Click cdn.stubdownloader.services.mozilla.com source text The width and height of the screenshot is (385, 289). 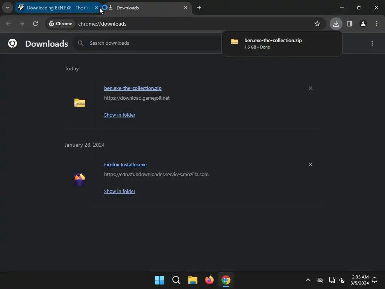(156, 175)
